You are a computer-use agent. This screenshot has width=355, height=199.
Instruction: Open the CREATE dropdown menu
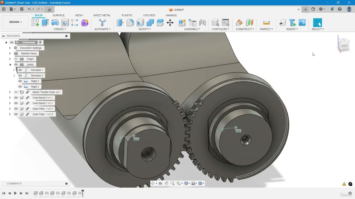(x=60, y=29)
